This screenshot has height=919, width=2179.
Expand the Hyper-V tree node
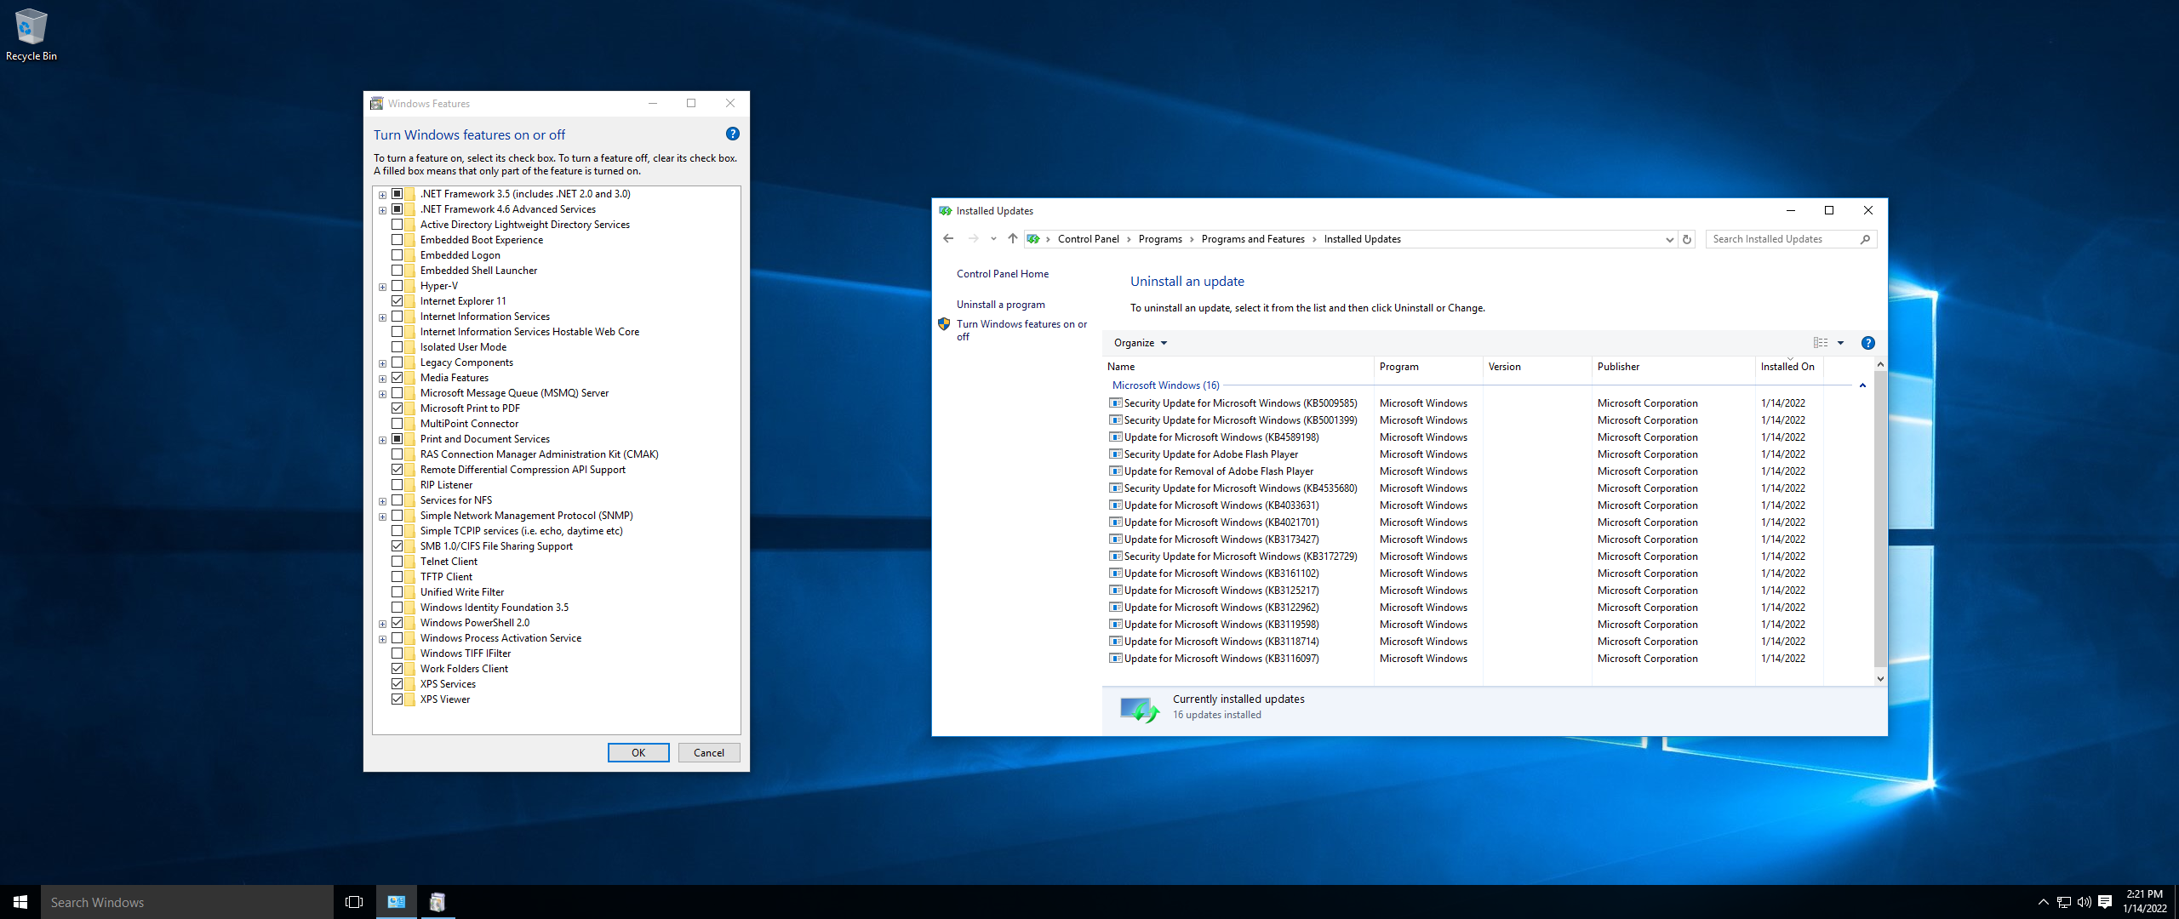(x=382, y=287)
